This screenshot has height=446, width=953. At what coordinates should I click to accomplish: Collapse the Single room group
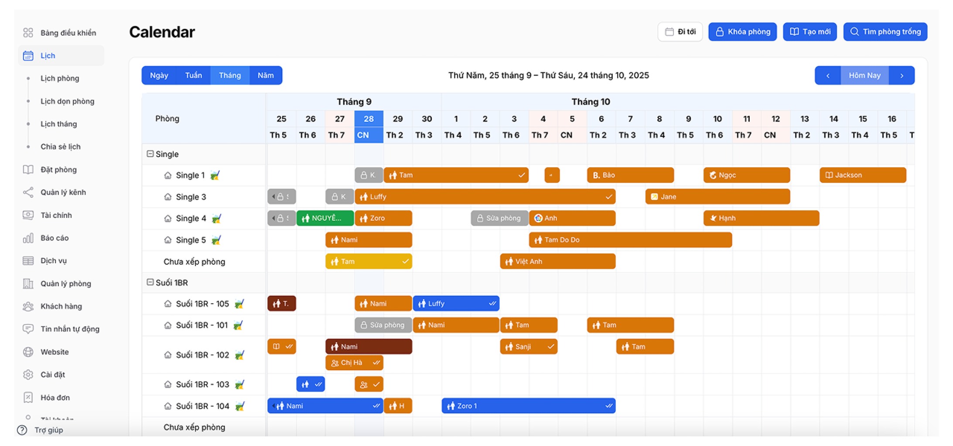tap(150, 154)
